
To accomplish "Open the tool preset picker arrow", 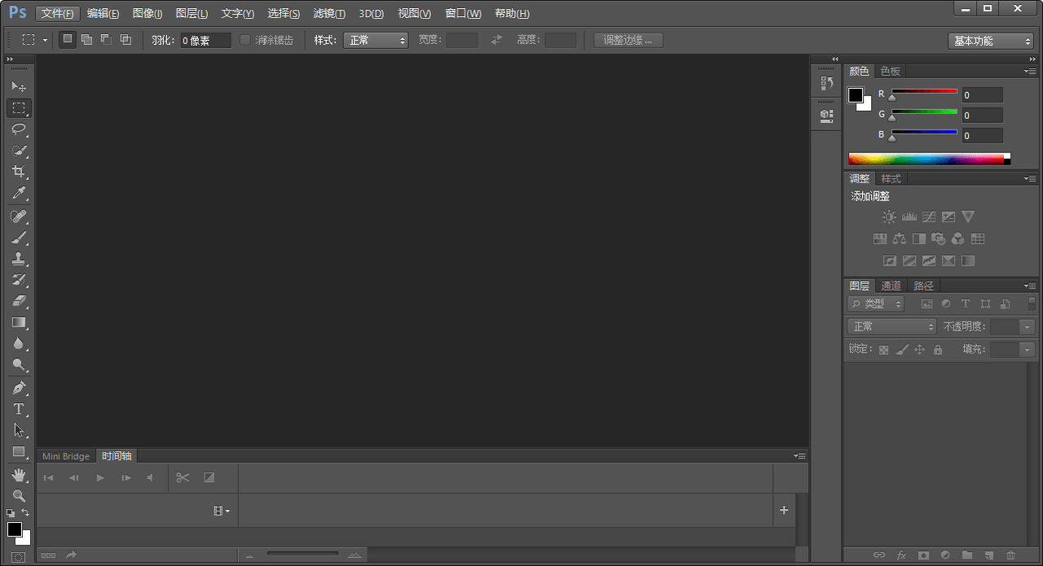I will click(x=45, y=40).
